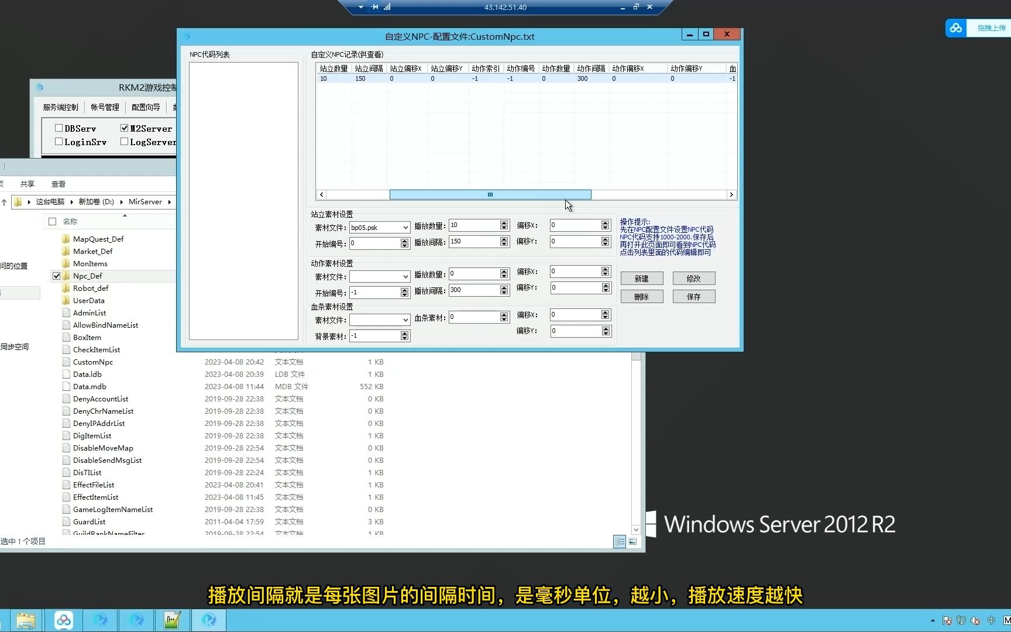Open the 帐号管理 tab
Viewport: 1011px width, 632px height.
point(105,107)
